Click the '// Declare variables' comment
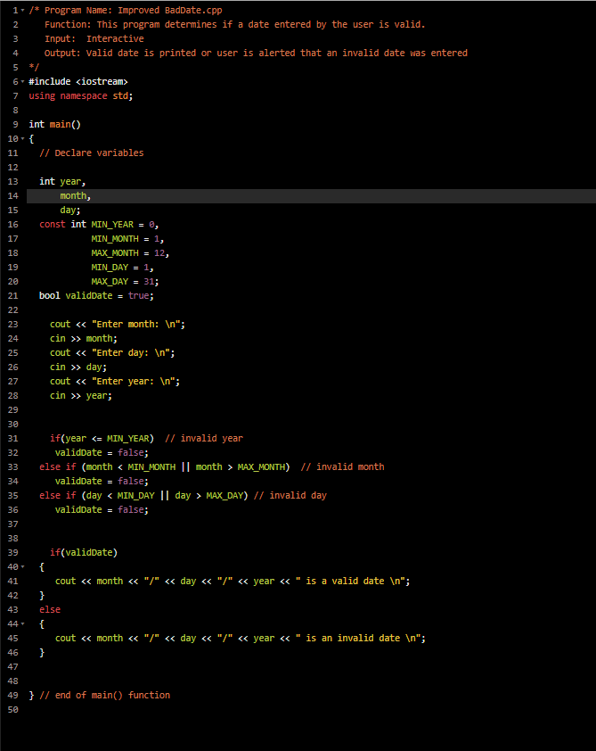 point(92,153)
